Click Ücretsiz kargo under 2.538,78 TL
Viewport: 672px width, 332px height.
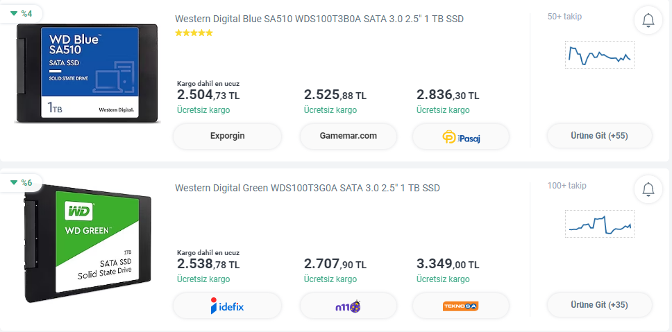[x=203, y=279]
